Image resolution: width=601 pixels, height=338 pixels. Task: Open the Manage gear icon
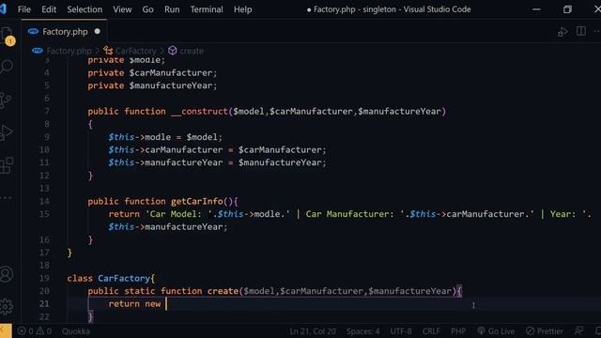click(x=7, y=307)
